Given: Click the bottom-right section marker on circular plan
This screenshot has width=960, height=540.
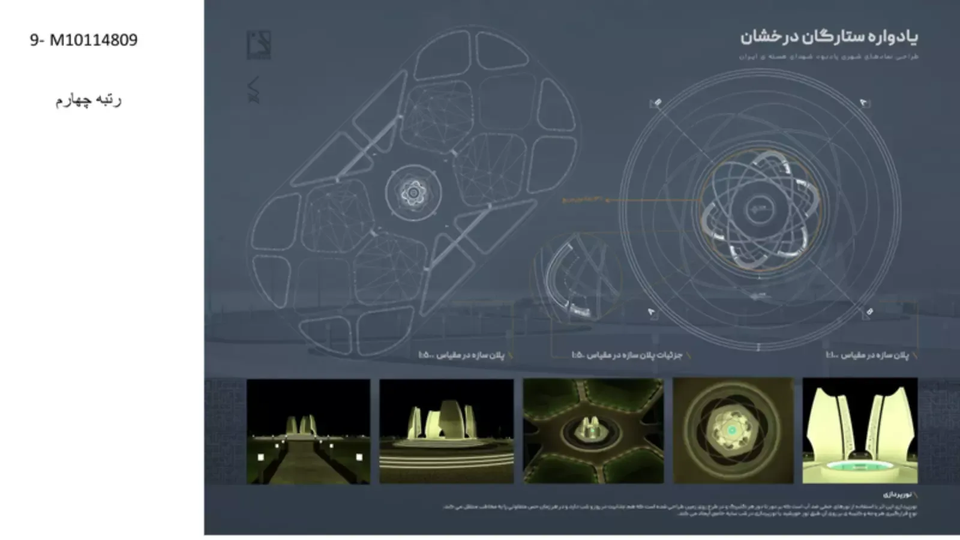Looking at the screenshot, I should pos(868,312).
